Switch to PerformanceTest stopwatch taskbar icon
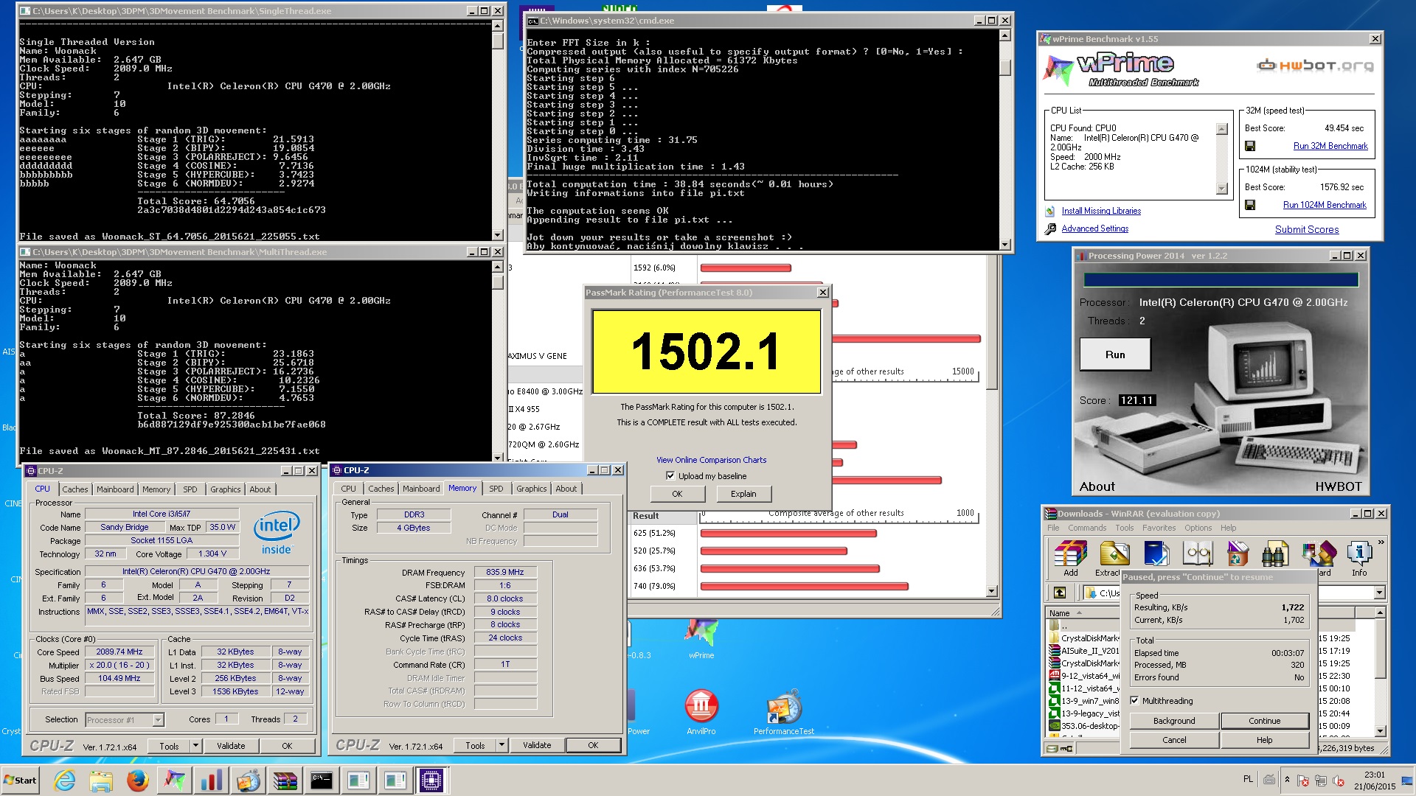Image resolution: width=1416 pixels, height=796 pixels. pos(248,781)
